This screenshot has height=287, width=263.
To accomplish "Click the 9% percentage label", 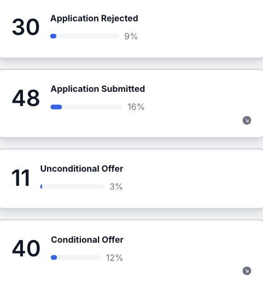I will coord(131,36).
